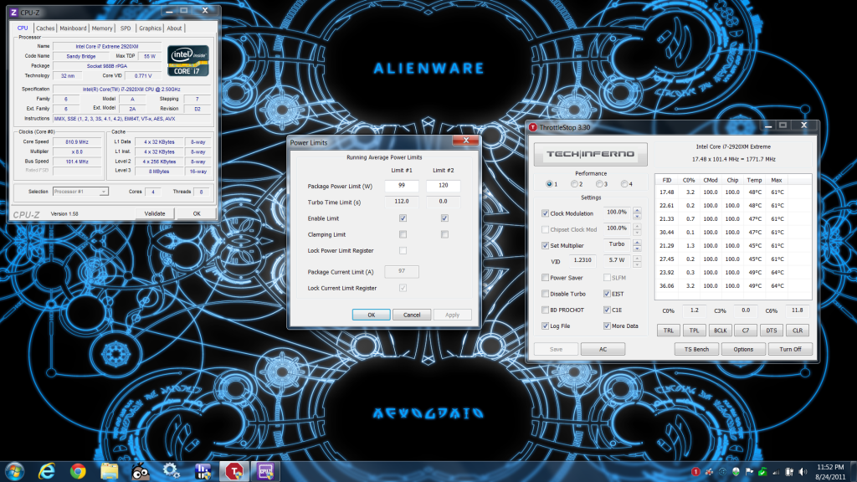
Task: Check Disable Turbo option
Action: 545,294
